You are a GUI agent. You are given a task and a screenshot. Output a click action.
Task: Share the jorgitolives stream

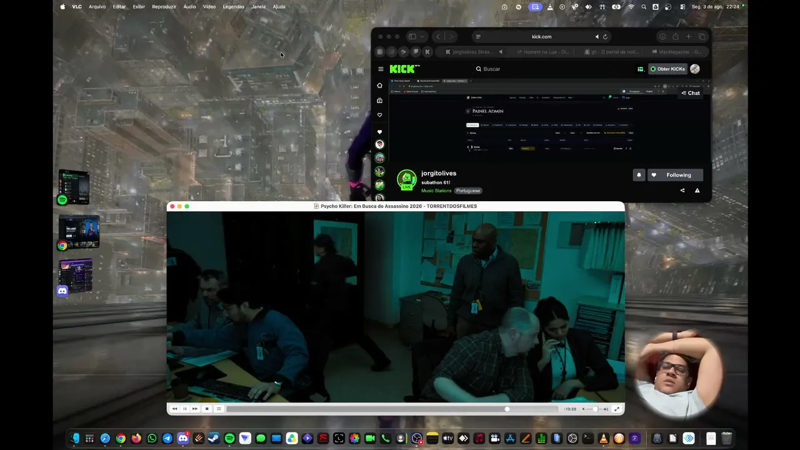coord(682,191)
